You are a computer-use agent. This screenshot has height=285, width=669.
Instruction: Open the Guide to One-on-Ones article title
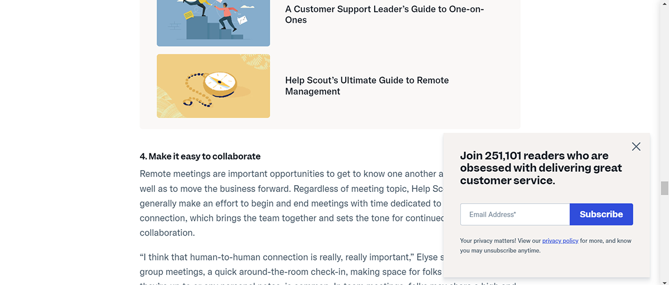384,15
